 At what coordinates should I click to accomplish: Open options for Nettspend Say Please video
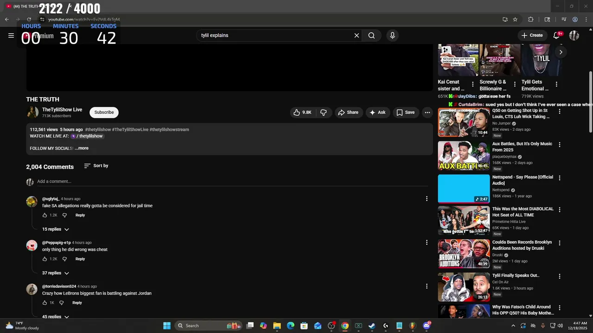tap(559, 178)
